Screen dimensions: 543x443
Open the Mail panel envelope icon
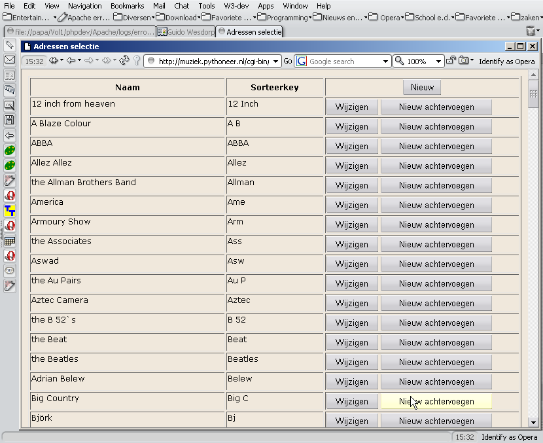pyautogui.click(x=9, y=60)
